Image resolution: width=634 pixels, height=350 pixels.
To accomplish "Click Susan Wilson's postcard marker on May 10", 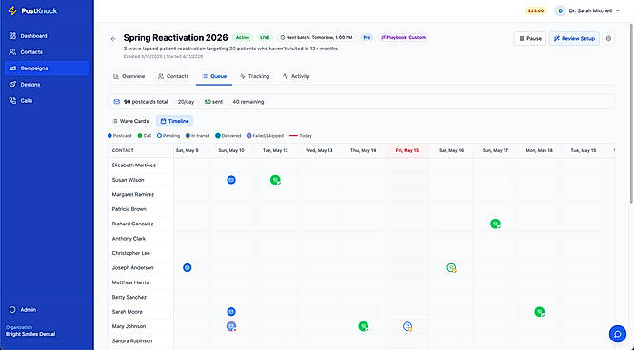I will [x=231, y=180].
